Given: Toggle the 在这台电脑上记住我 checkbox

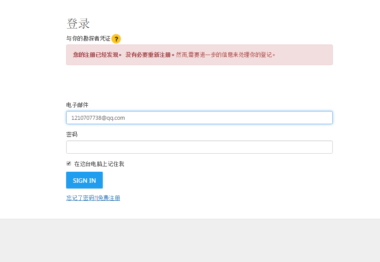Looking at the screenshot, I should coord(69,163).
